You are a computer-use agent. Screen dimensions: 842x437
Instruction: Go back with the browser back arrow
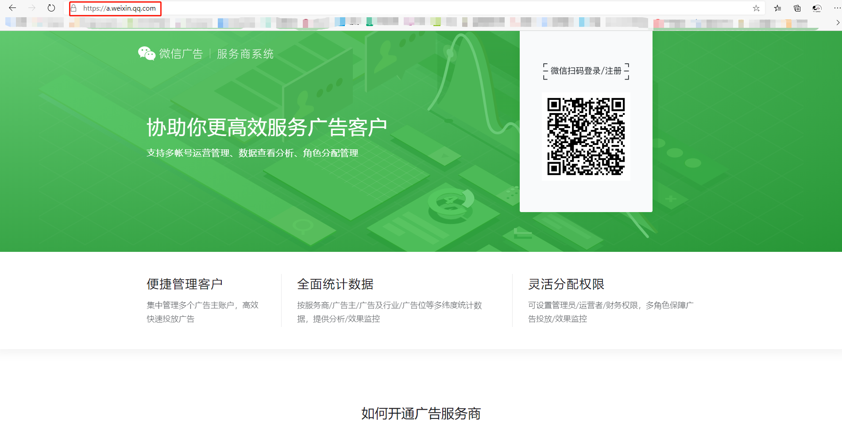coord(12,8)
